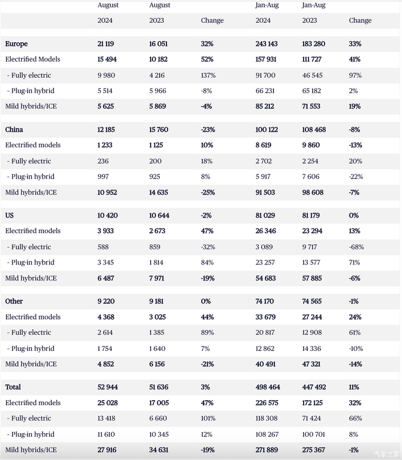402x460 pixels.
Task: Click the Europe row label
Action: coord(16,44)
